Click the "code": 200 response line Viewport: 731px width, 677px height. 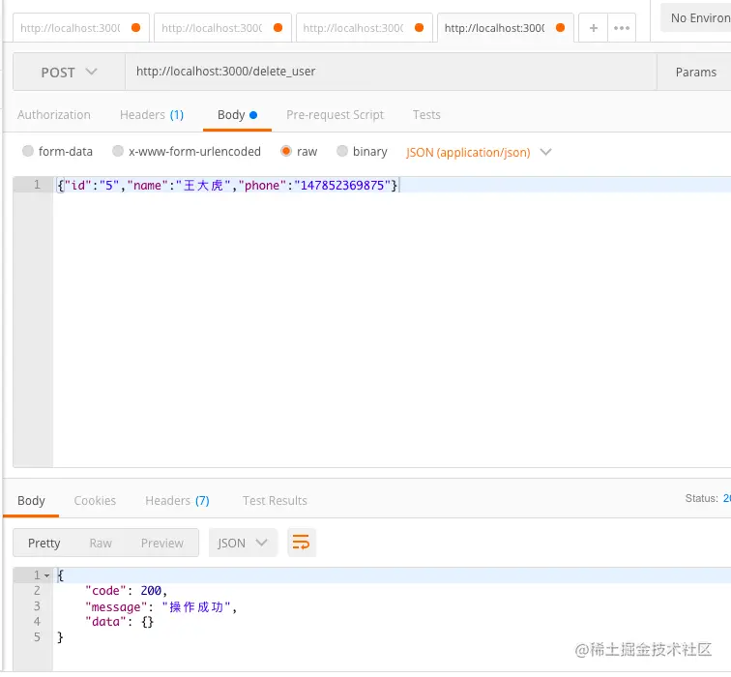pyautogui.click(x=127, y=591)
